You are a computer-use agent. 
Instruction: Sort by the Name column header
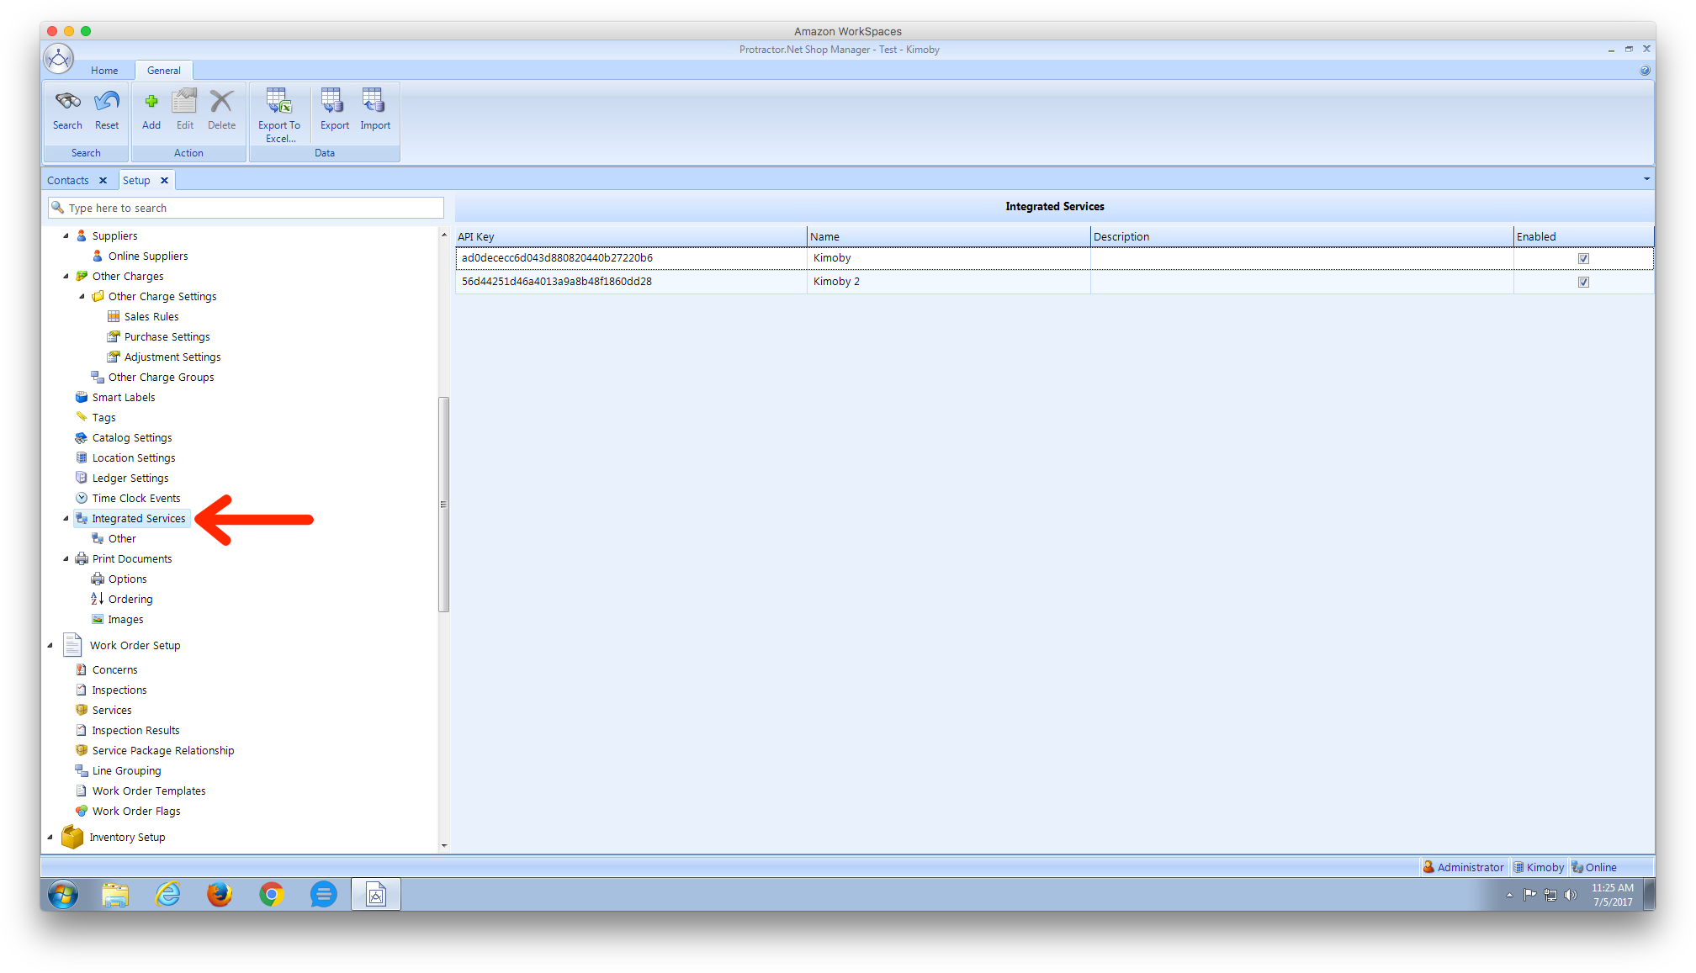pos(948,237)
